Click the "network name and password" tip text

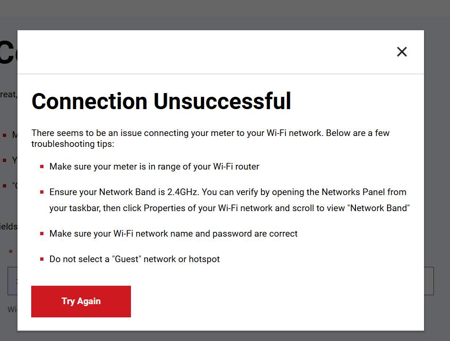[x=173, y=233]
